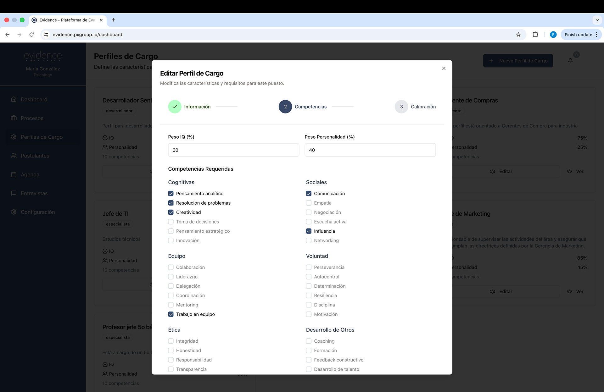Open the Chrome three-dot menu

coord(597,35)
